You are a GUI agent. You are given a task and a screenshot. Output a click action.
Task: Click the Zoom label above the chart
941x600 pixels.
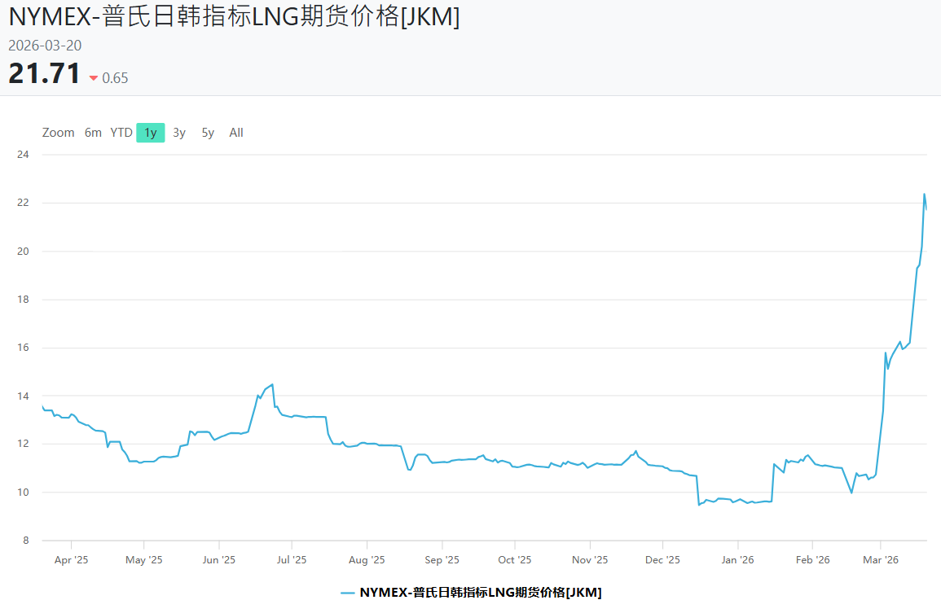[58, 132]
